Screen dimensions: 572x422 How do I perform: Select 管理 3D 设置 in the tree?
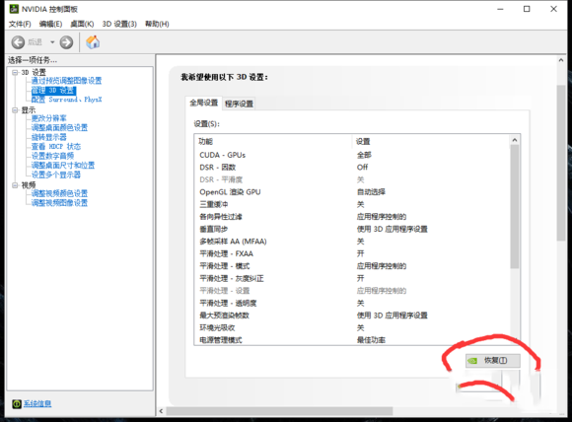pyautogui.click(x=53, y=90)
